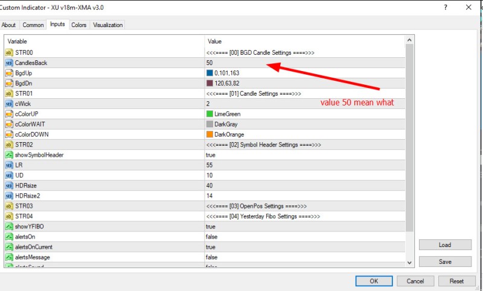The width and height of the screenshot is (483, 291).
Task: Click the showSymbolHeader boolean type icon
Action: pyautogui.click(x=9, y=155)
